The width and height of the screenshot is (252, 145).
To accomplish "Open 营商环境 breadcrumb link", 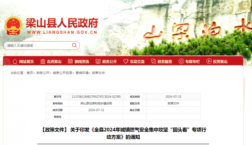I will click(x=82, y=73).
